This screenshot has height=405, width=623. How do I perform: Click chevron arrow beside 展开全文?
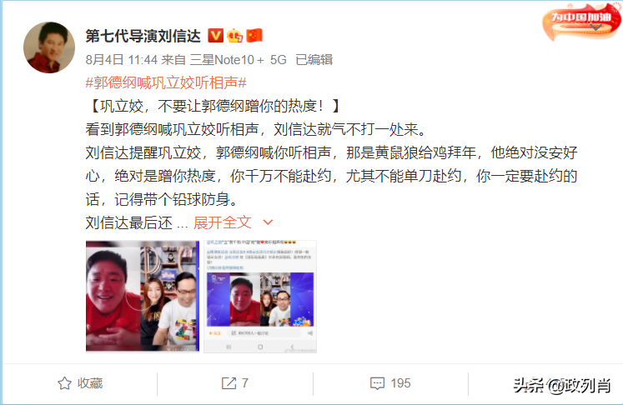click(269, 222)
